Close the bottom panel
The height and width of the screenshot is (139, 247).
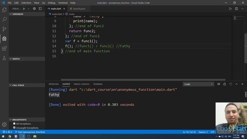coord(242,84)
